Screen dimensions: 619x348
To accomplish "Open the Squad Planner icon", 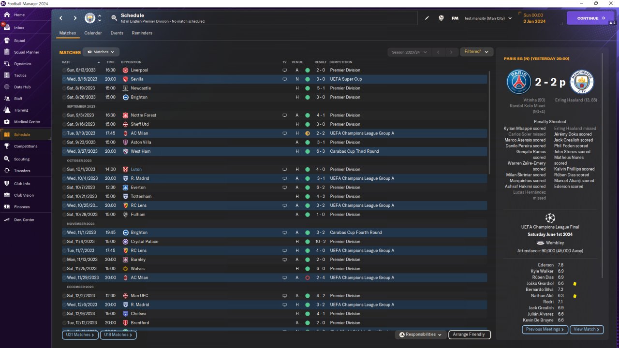I will click(x=7, y=52).
